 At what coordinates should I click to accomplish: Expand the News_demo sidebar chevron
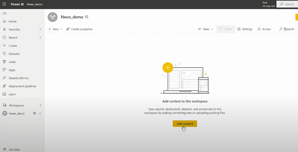coord(40,113)
